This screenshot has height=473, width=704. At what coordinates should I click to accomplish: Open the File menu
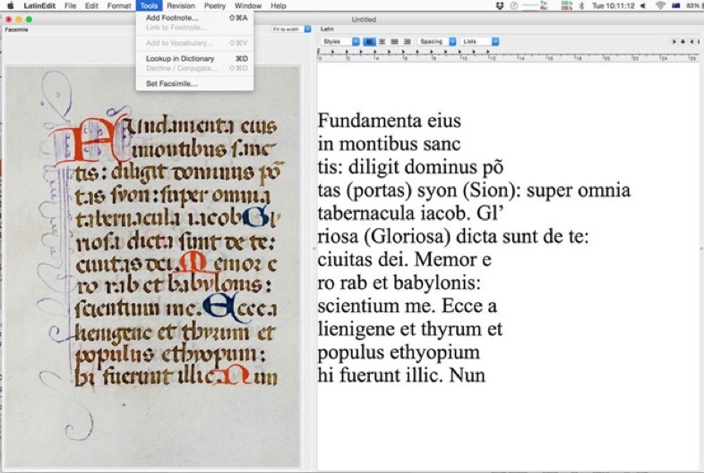[x=70, y=6]
